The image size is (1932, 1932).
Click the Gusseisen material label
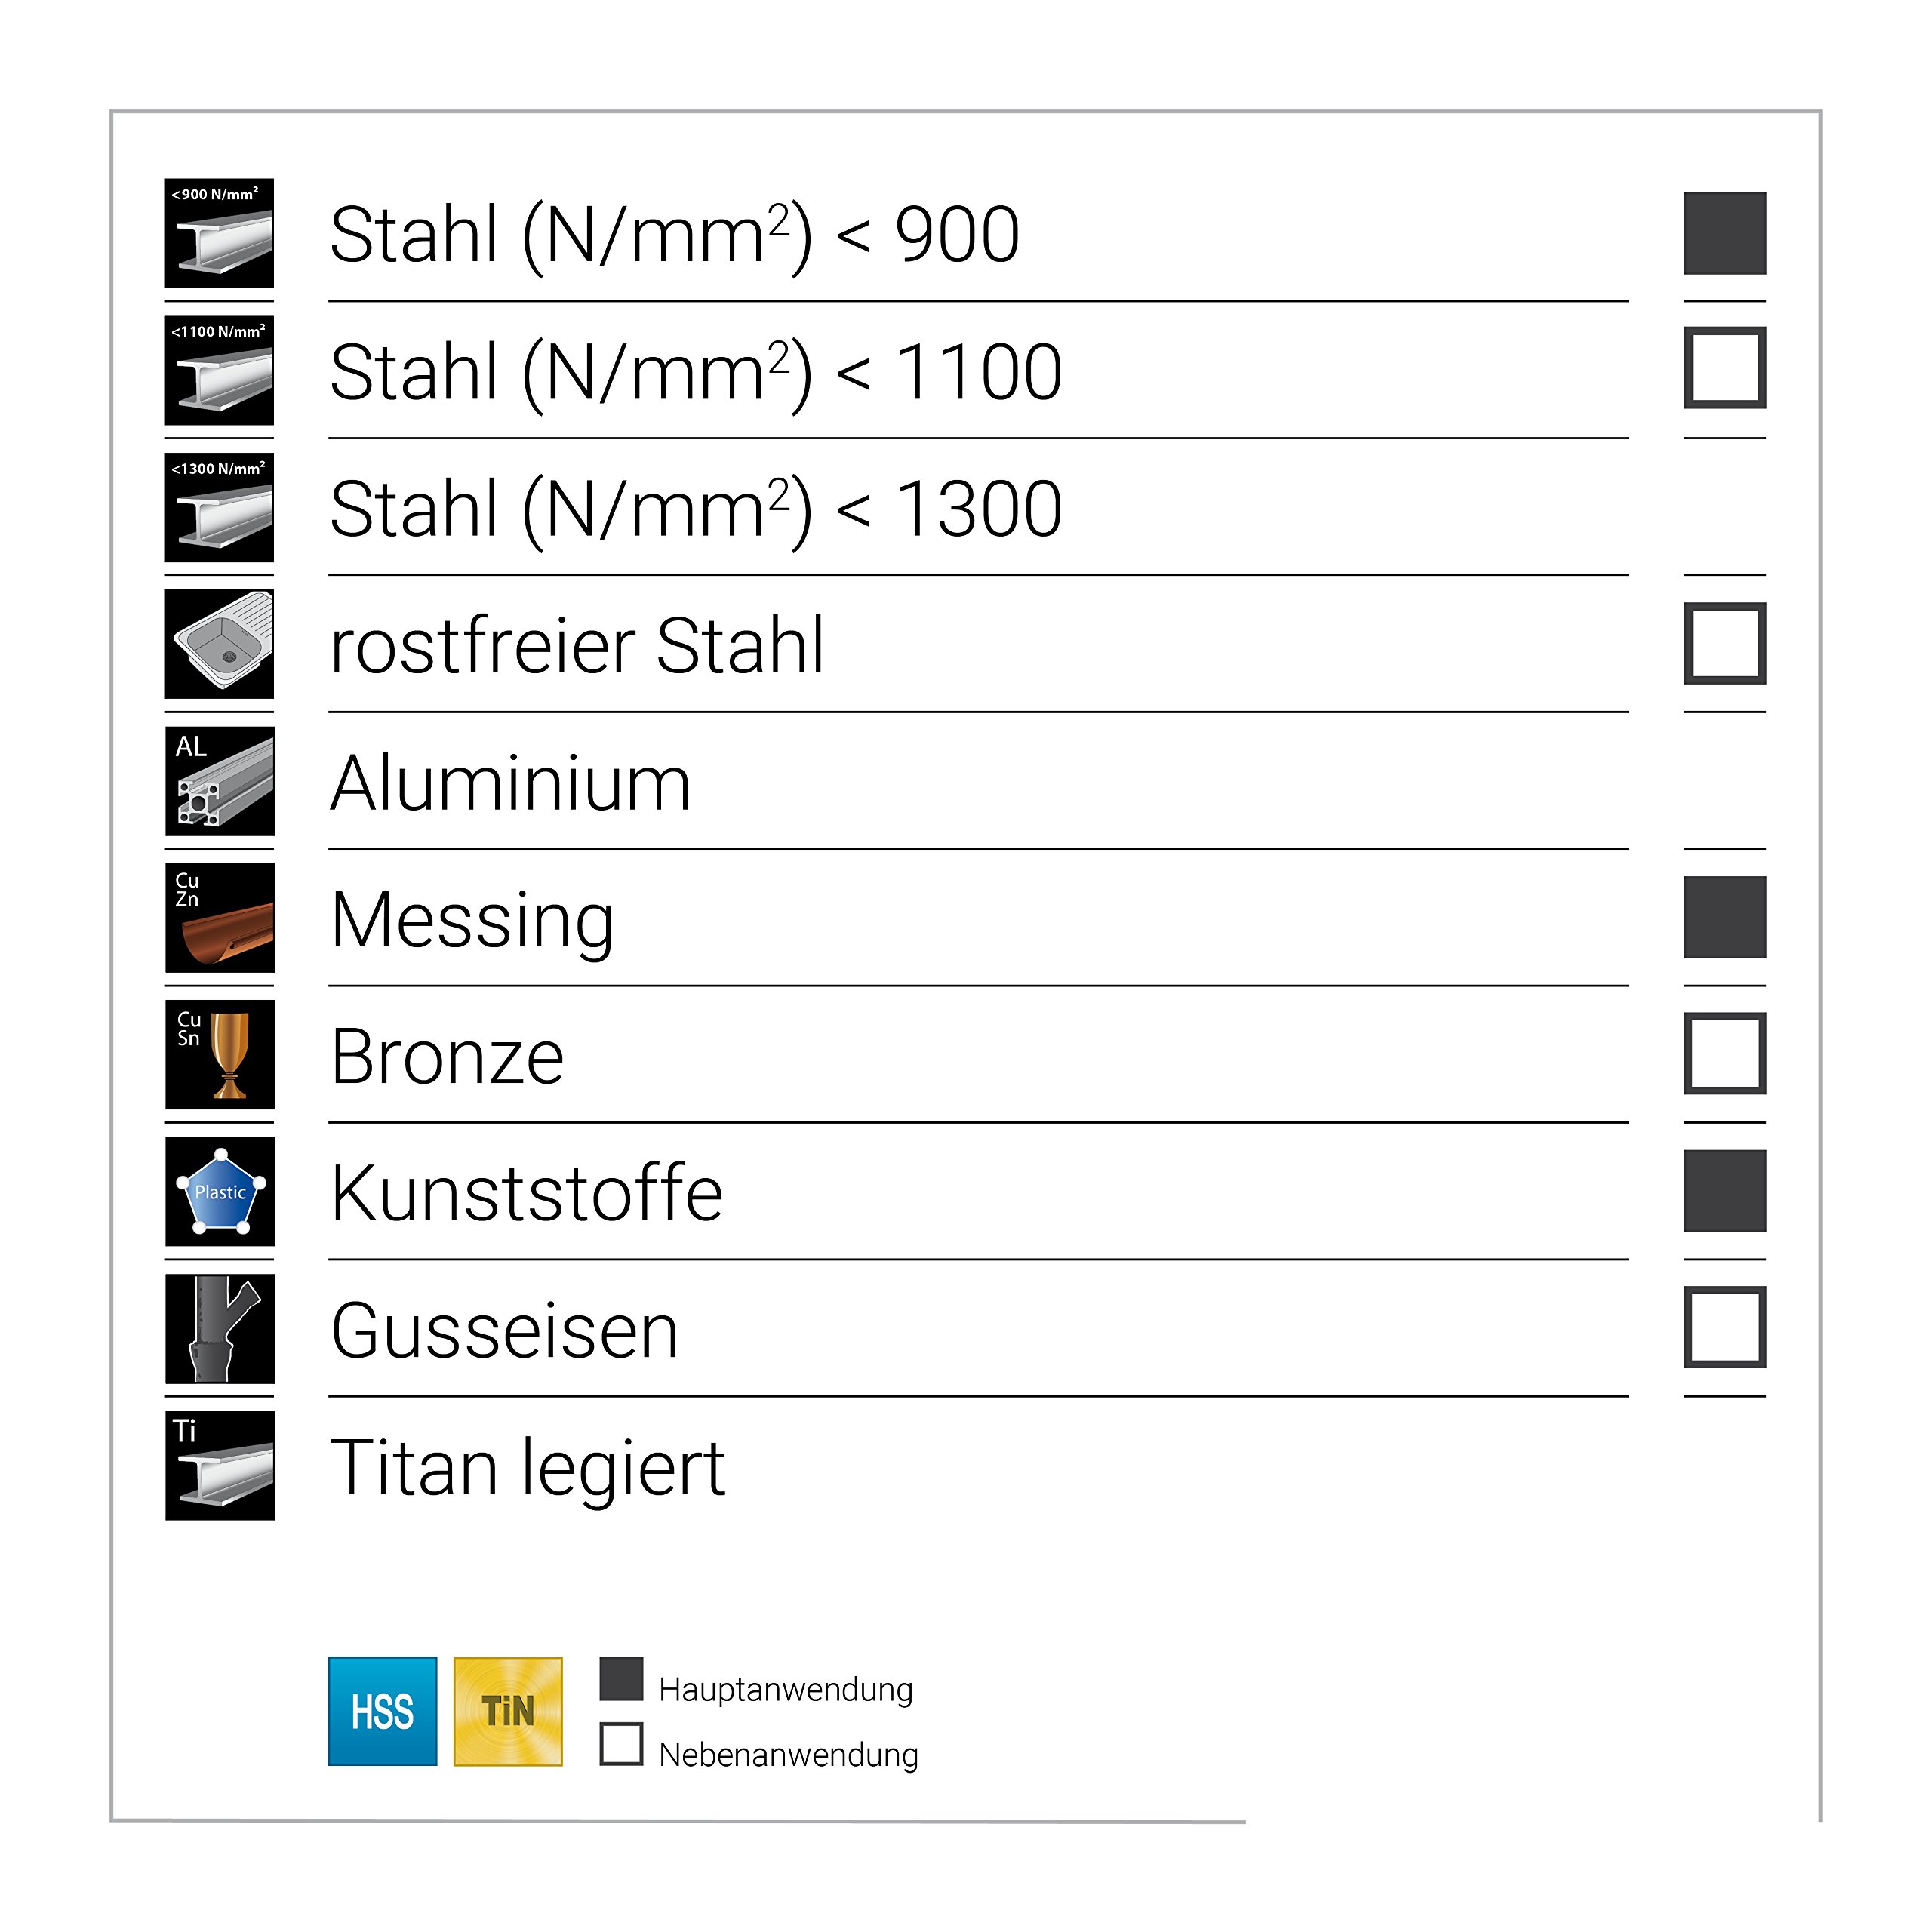point(505,1331)
